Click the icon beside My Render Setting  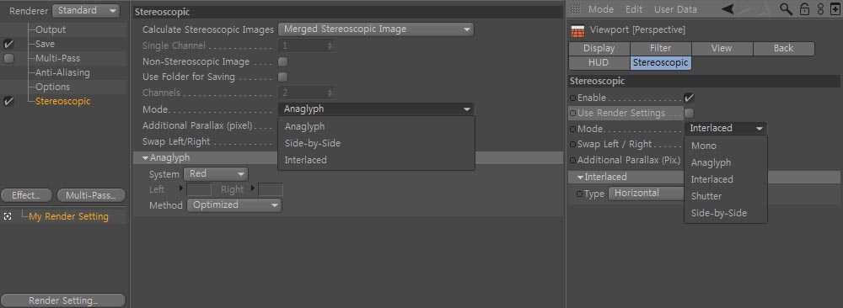(x=8, y=216)
